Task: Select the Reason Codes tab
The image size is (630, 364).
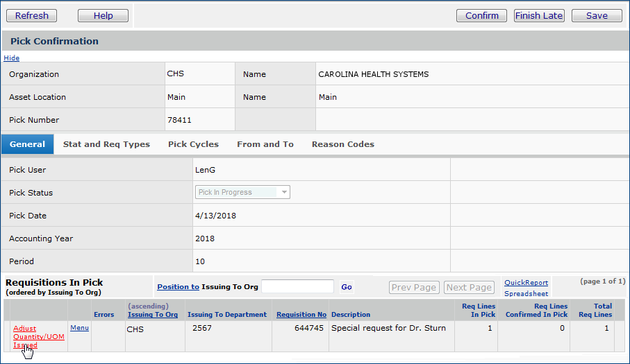Action: pos(342,144)
